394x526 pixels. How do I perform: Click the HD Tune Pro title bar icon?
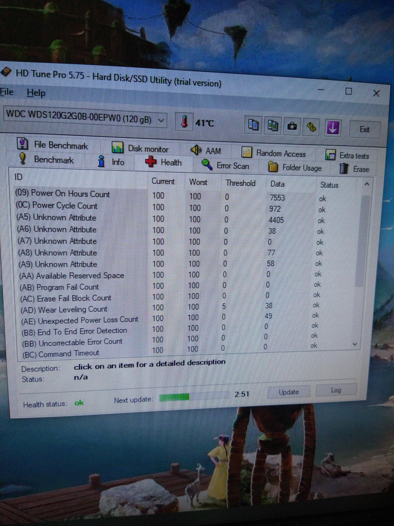[x=6, y=72]
